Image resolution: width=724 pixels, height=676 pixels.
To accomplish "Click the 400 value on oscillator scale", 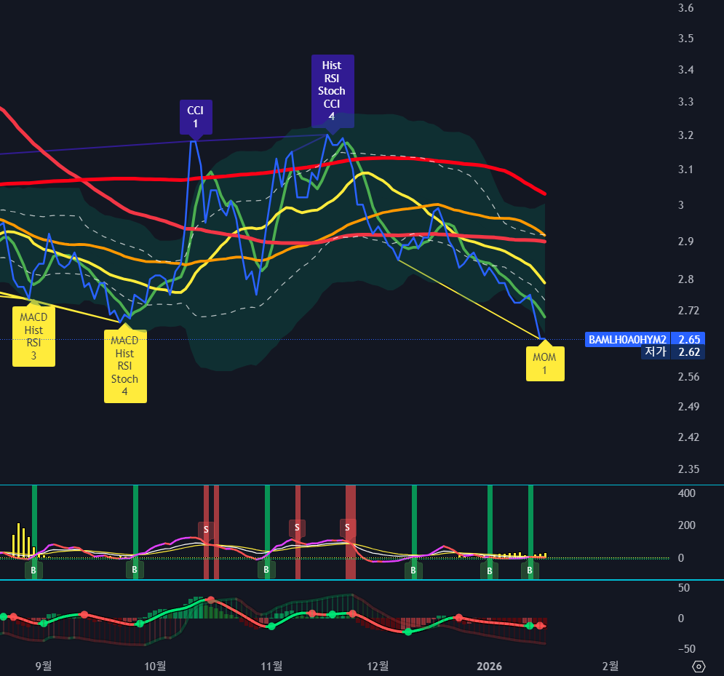I will coord(686,493).
